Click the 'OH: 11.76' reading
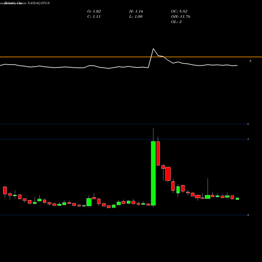The height and width of the screenshot is (262, 262). pos(181,17)
